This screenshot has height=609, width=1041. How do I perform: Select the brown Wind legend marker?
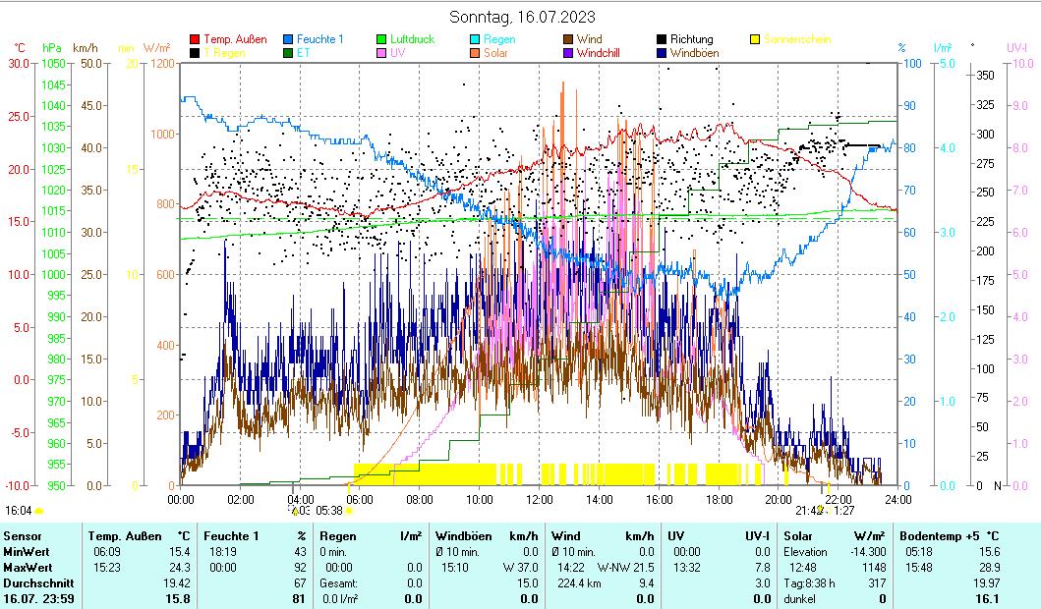pos(569,39)
